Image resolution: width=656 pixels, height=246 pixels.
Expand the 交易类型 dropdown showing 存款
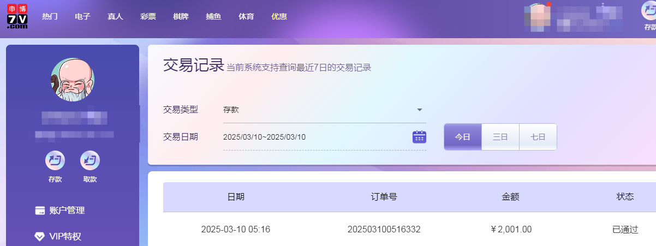tap(324, 110)
